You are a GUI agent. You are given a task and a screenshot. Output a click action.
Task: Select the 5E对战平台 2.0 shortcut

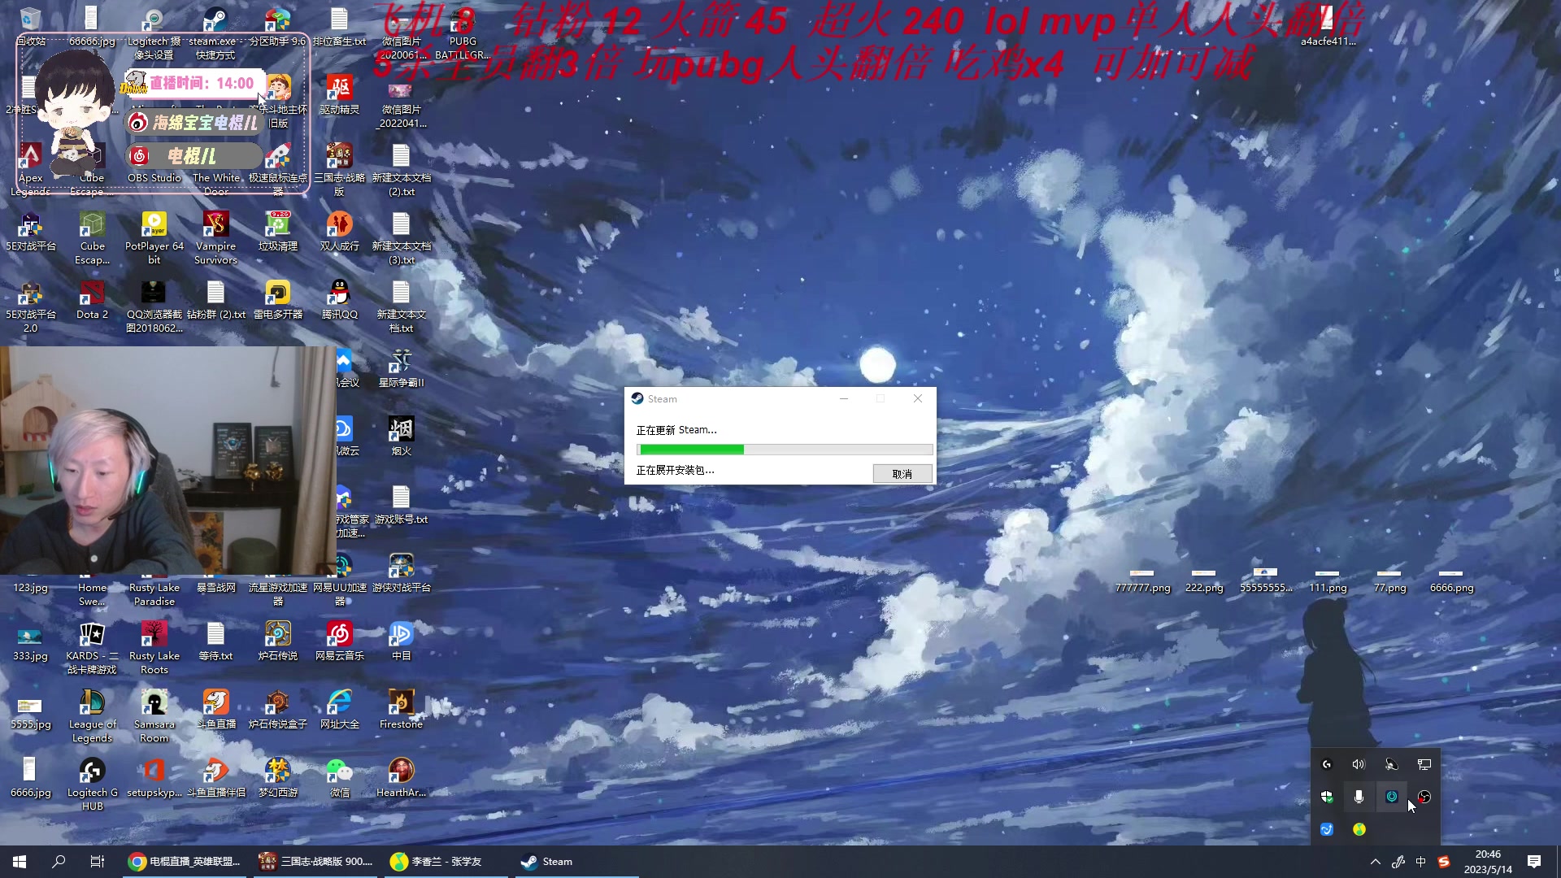click(31, 306)
